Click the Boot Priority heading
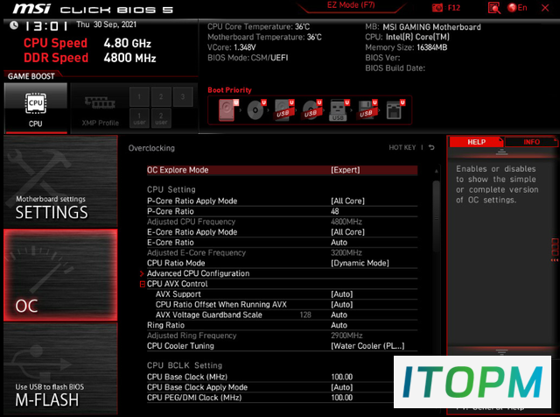 click(x=229, y=90)
